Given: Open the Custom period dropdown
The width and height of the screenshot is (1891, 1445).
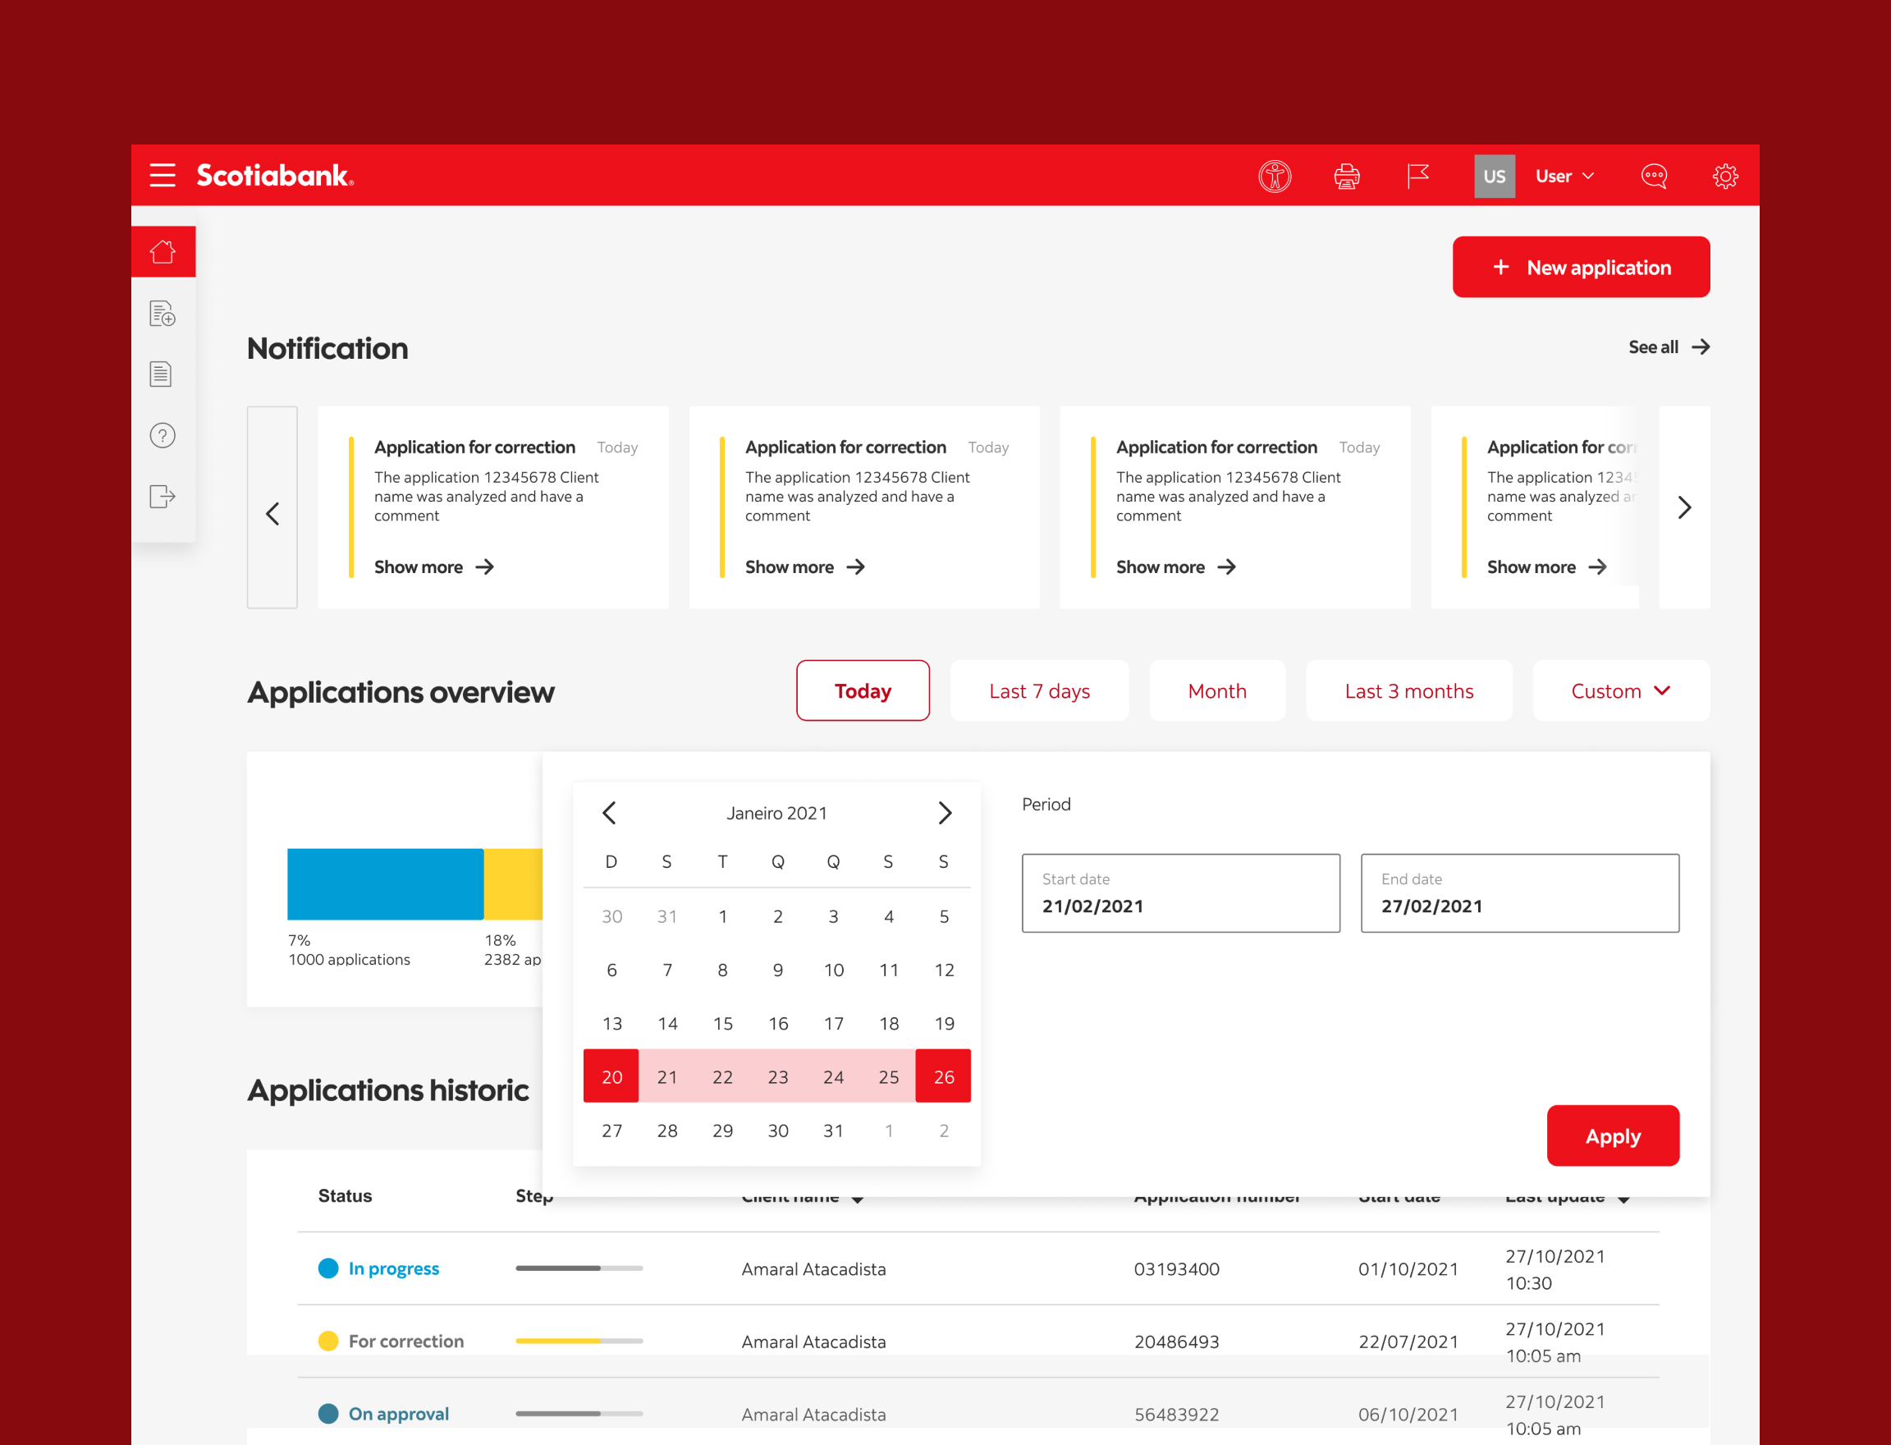Looking at the screenshot, I should click(x=1620, y=690).
